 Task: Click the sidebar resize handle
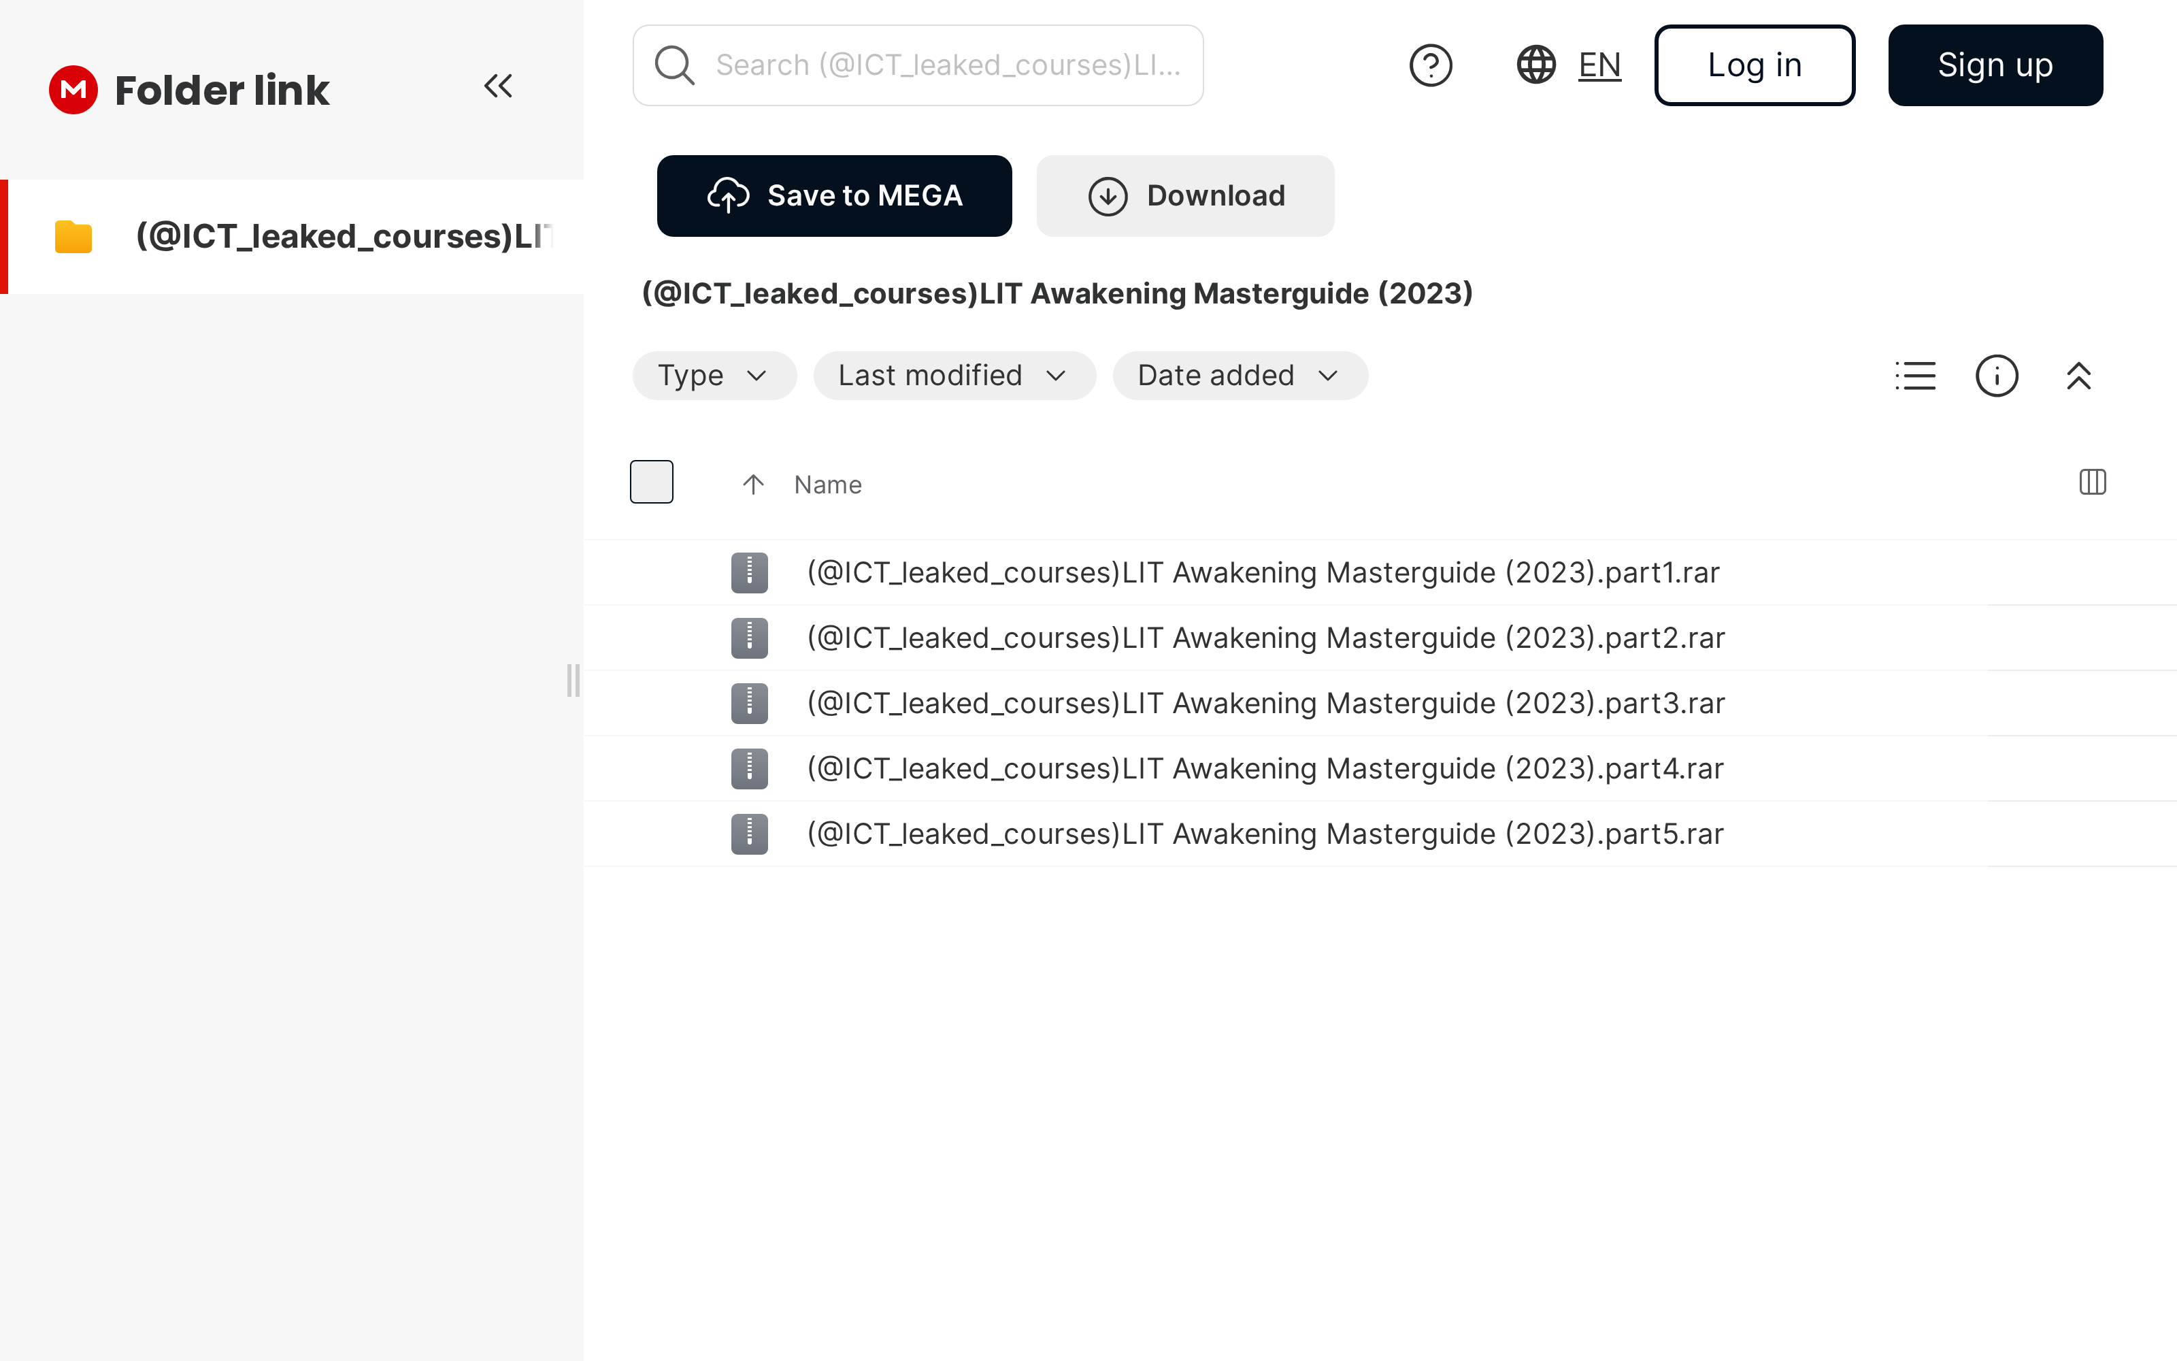(573, 680)
